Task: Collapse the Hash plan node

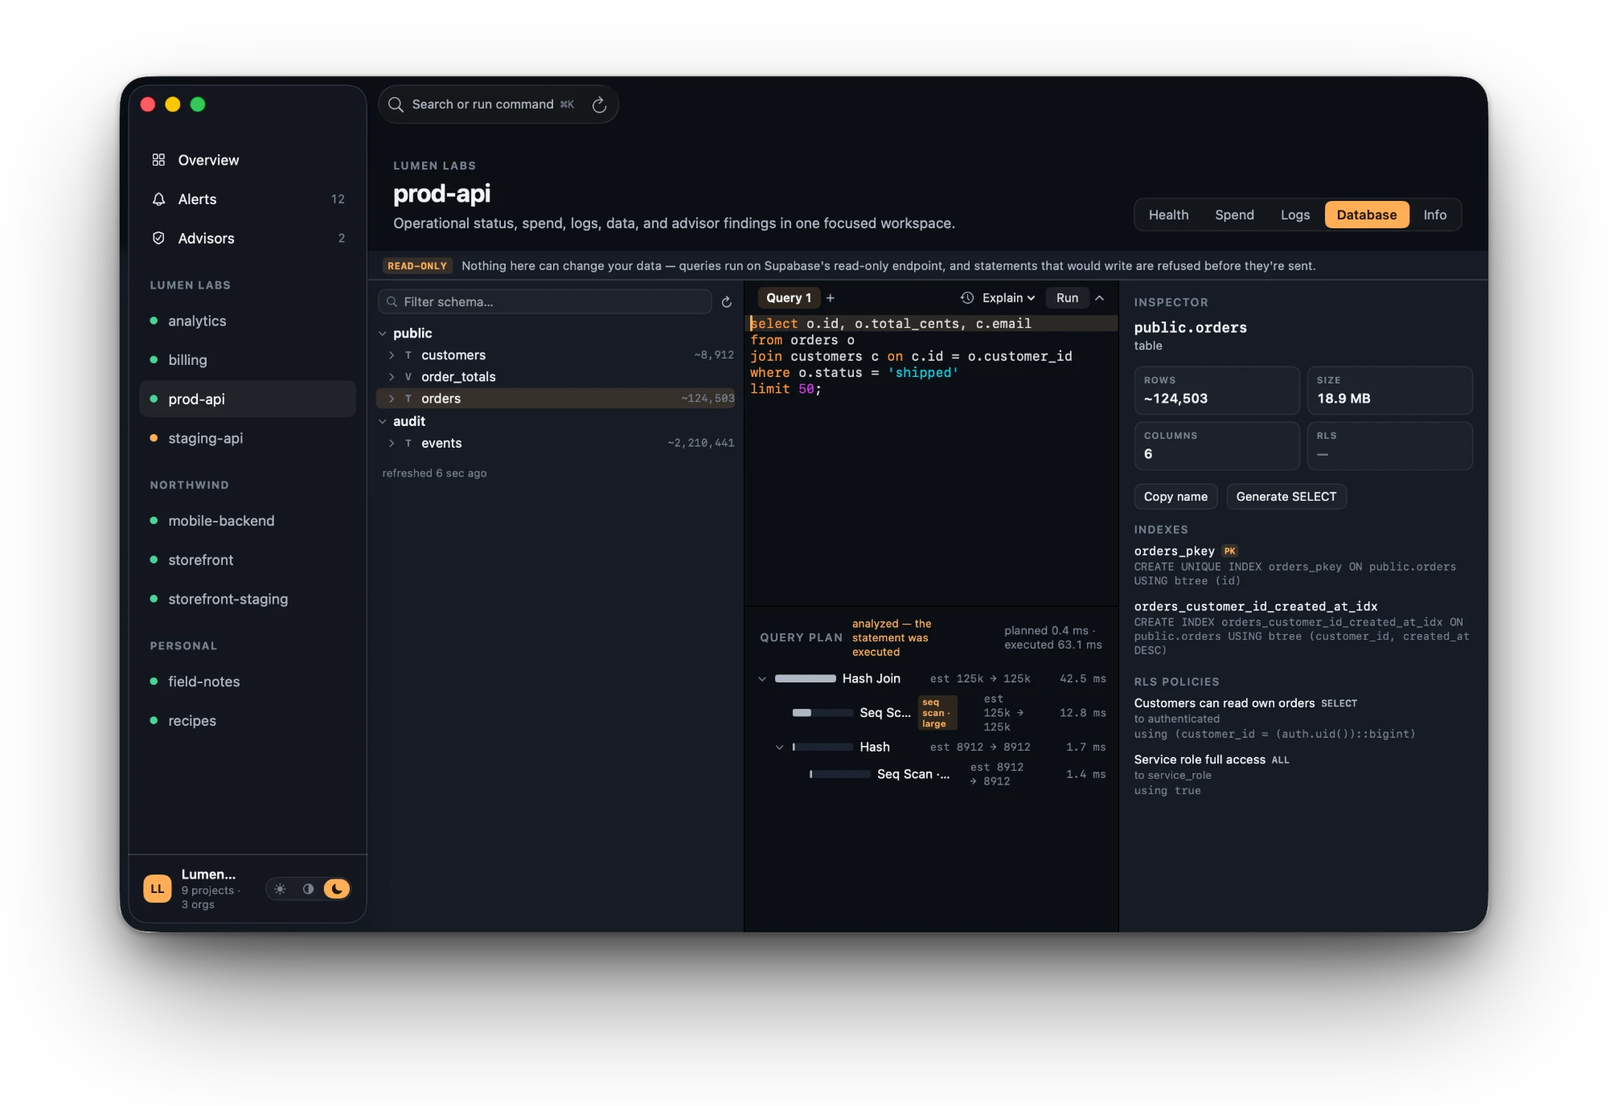Action: [779, 748]
